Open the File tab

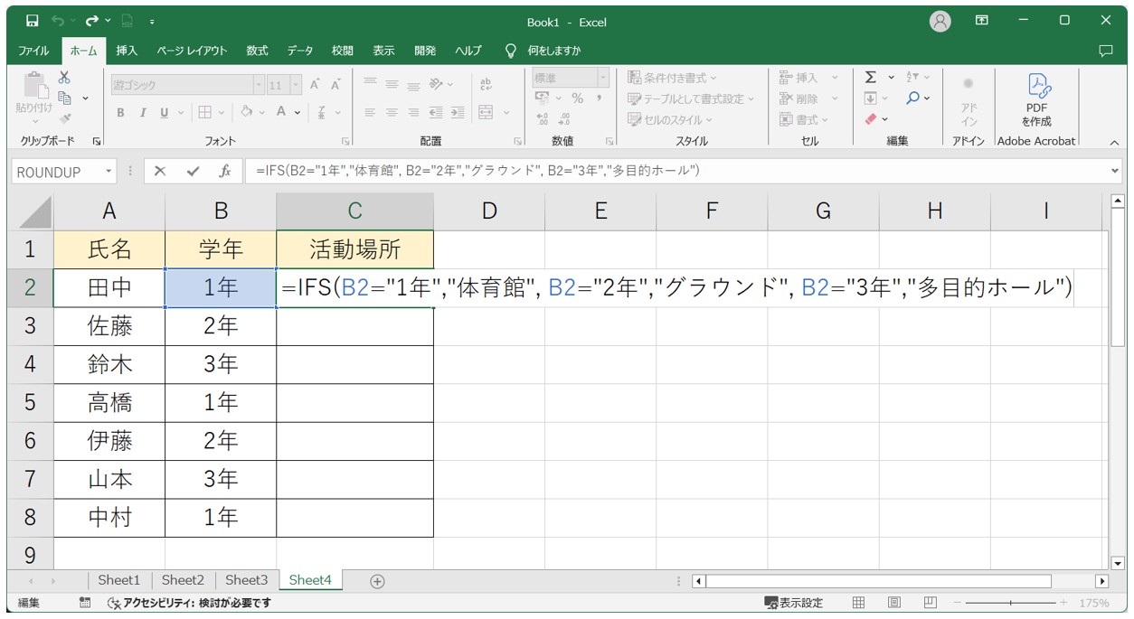(x=34, y=51)
